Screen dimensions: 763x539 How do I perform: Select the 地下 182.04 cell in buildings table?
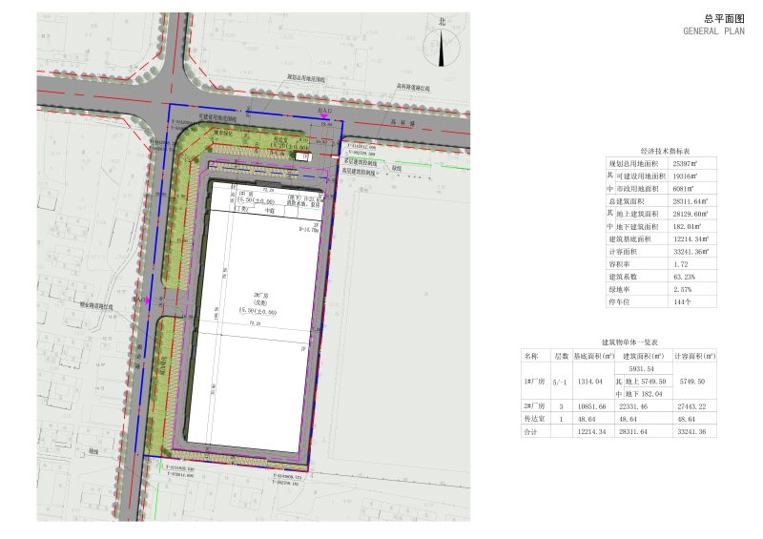coord(644,394)
